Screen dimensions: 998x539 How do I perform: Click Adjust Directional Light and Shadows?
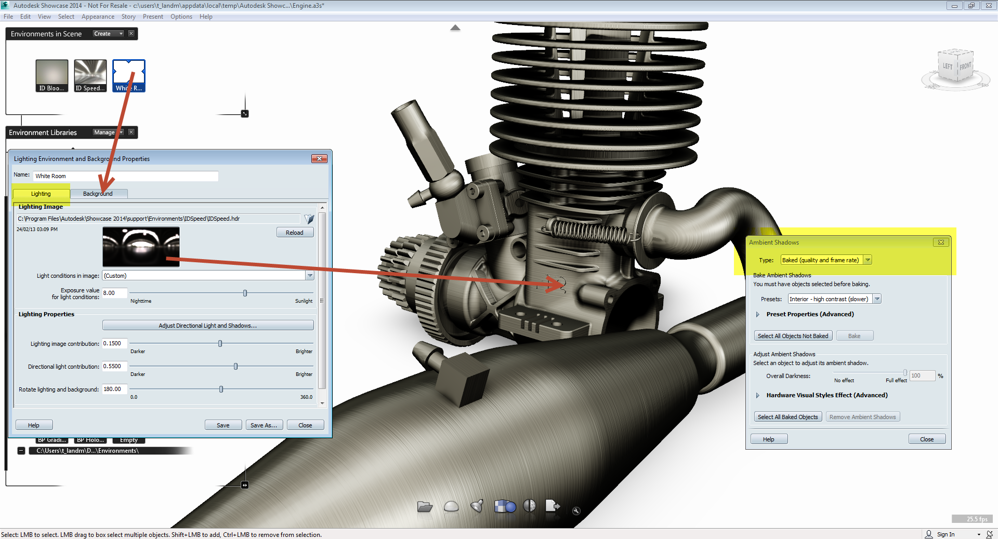coord(207,325)
